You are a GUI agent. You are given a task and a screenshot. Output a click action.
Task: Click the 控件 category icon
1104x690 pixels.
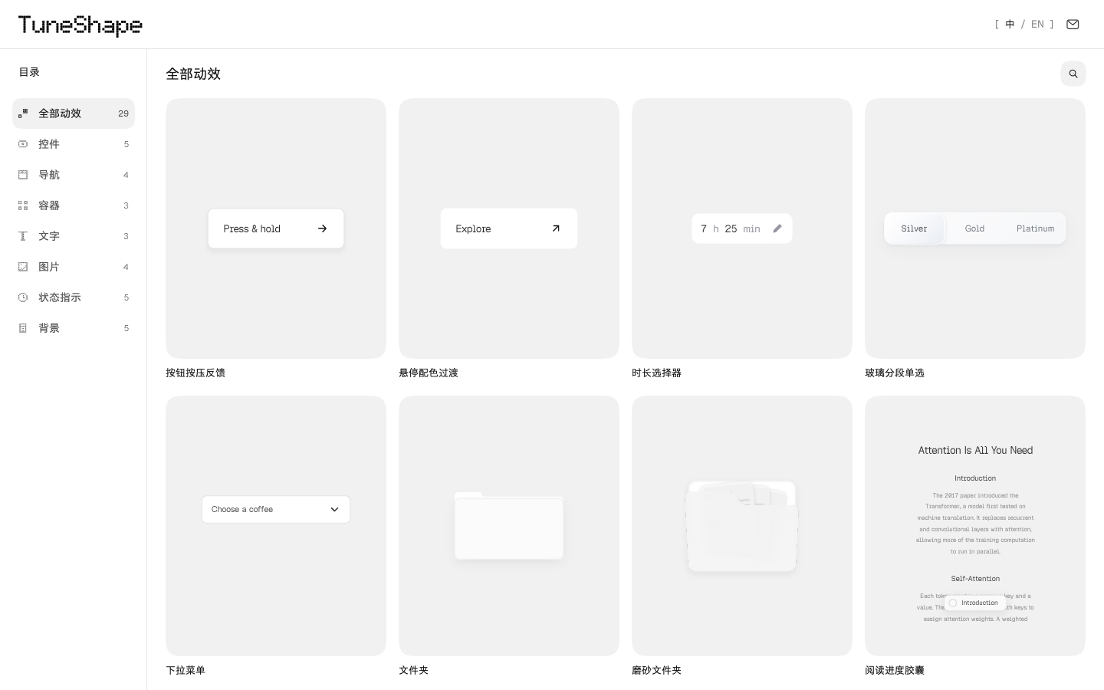[x=23, y=144]
